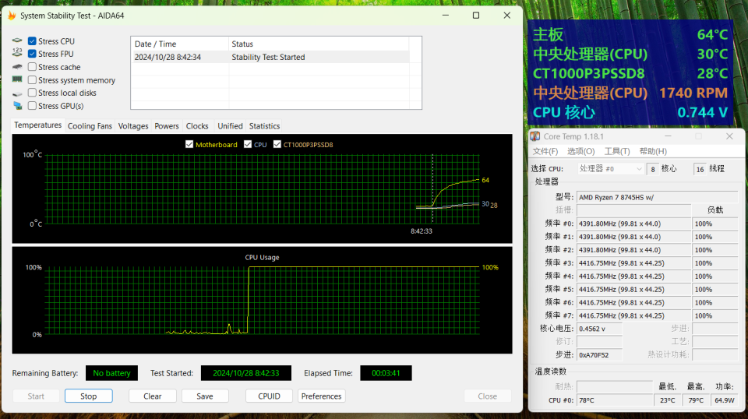Image resolution: width=748 pixels, height=419 pixels.
Task: Click the 8:42:33 time marker on temperature graph
Action: pos(422,231)
